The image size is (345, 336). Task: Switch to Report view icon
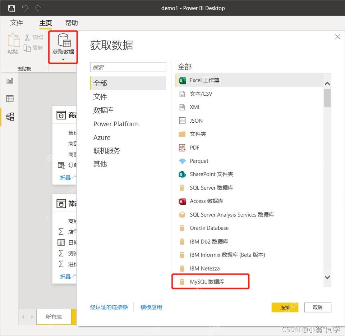pyautogui.click(x=10, y=81)
